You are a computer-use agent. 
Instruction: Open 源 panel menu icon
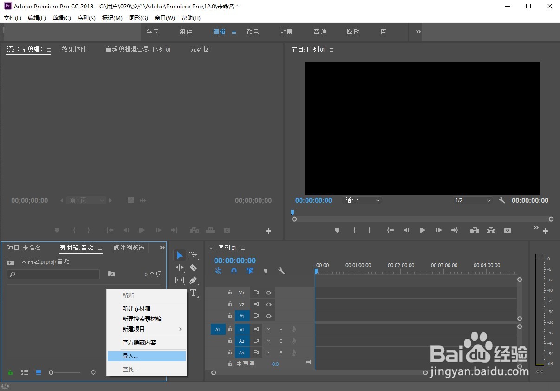pos(48,50)
